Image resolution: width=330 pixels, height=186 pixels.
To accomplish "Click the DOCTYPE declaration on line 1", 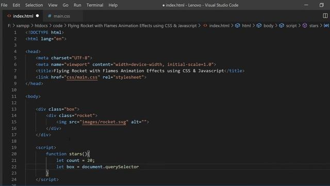I will (x=45, y=33).
